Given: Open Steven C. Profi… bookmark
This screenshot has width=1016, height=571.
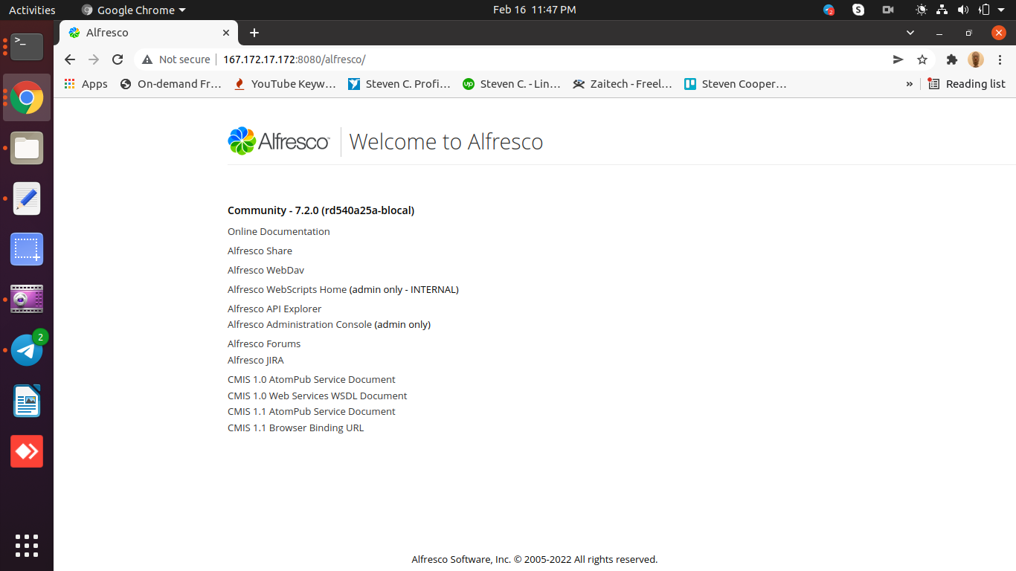Looking at the screenshot, I should point(399,84).
